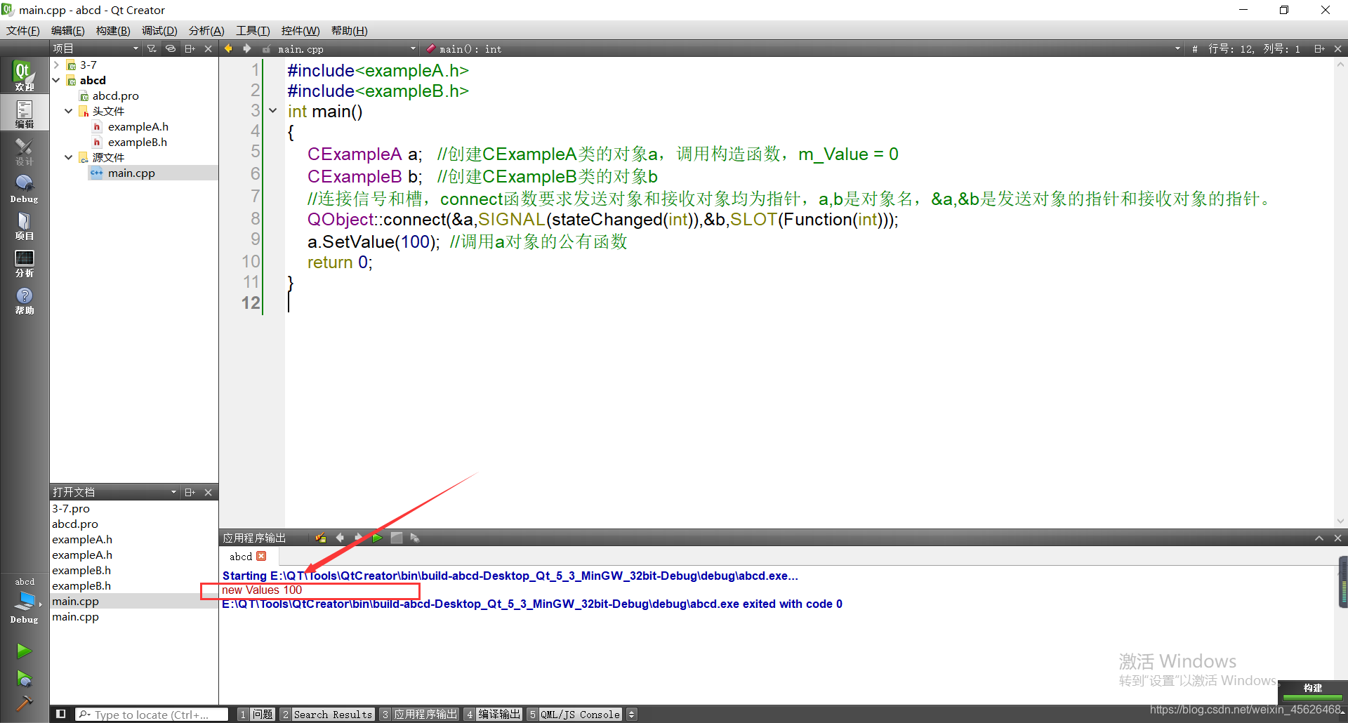Show the 1 问题 issues pane
Image resolution: width=1348 pixels, height=723 pixels.
(256, 714)
